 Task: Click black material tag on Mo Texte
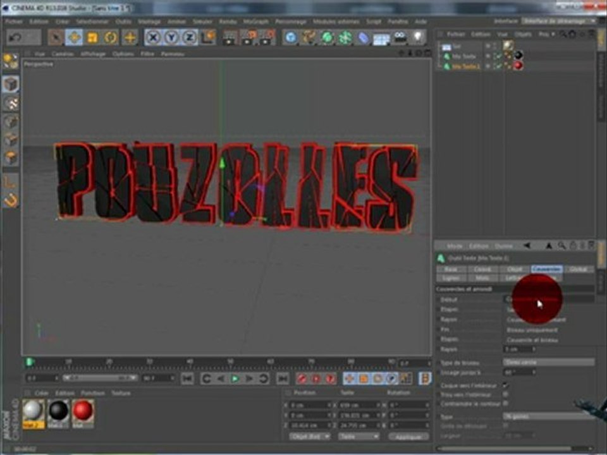pos(518,56)
